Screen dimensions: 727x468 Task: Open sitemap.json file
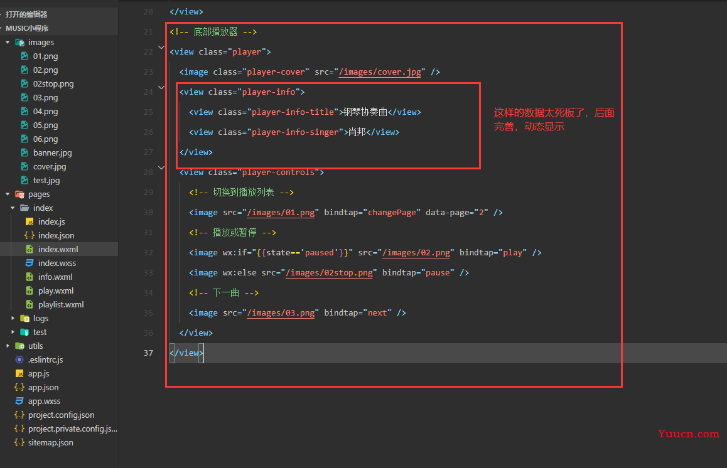tap(50, 442)
